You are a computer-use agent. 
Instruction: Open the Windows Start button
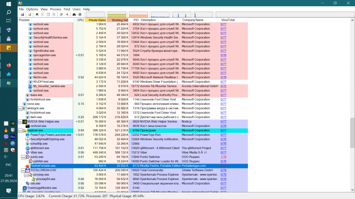pyautogui.click(x=8, y=4)
